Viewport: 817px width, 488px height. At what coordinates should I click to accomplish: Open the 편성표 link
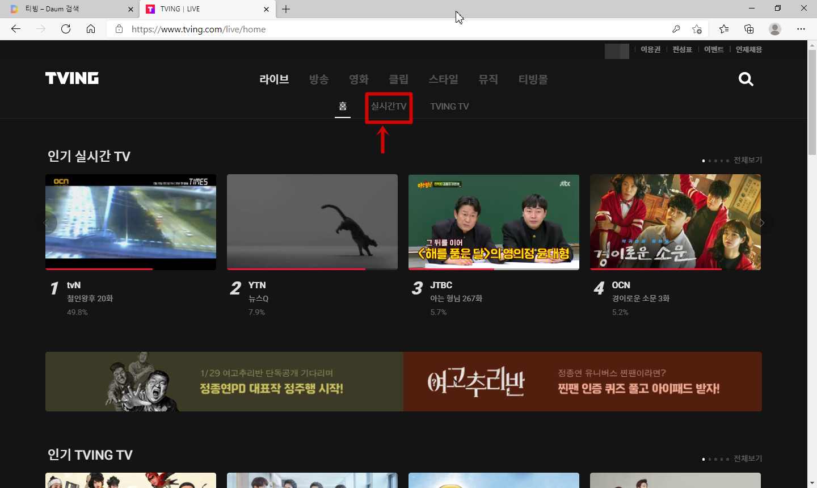pos(683,50)
